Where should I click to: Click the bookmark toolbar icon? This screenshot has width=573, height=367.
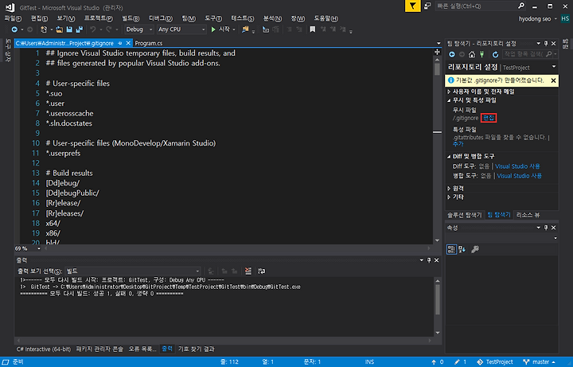tap(313, 29)
